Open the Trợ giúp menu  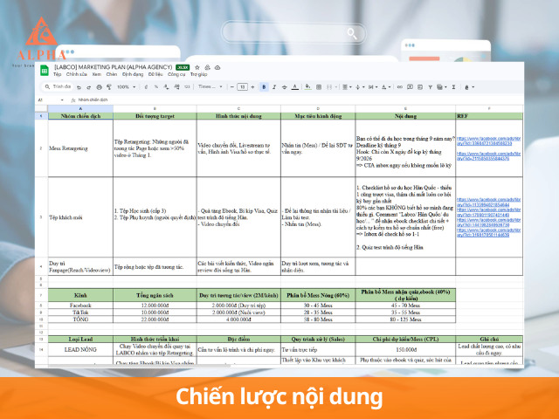click(x=198, y=74)
